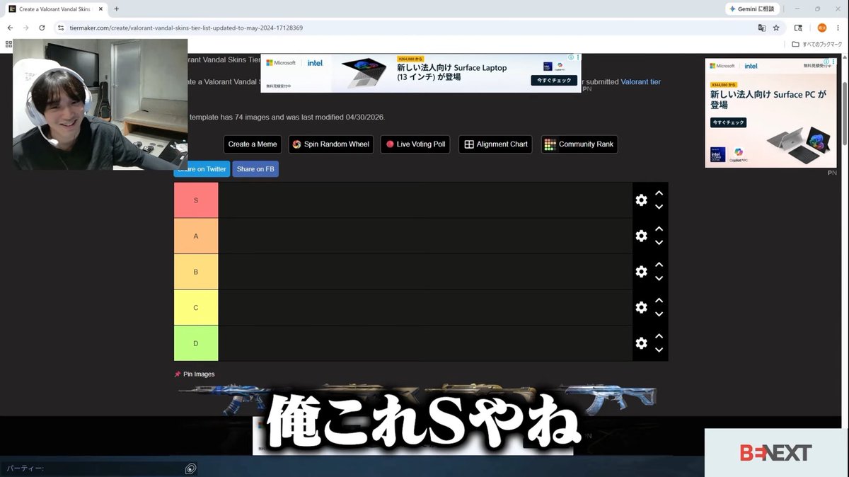The height and width of the screenshot is (477, 849).
Task: Move A tier row down with arrow
Action: 659,243
